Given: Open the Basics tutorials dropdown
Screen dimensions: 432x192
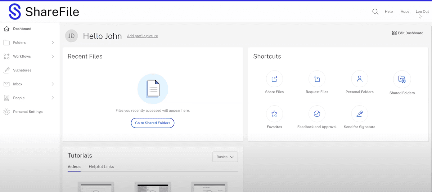Looking at the screenshot, I should [225, 157].
